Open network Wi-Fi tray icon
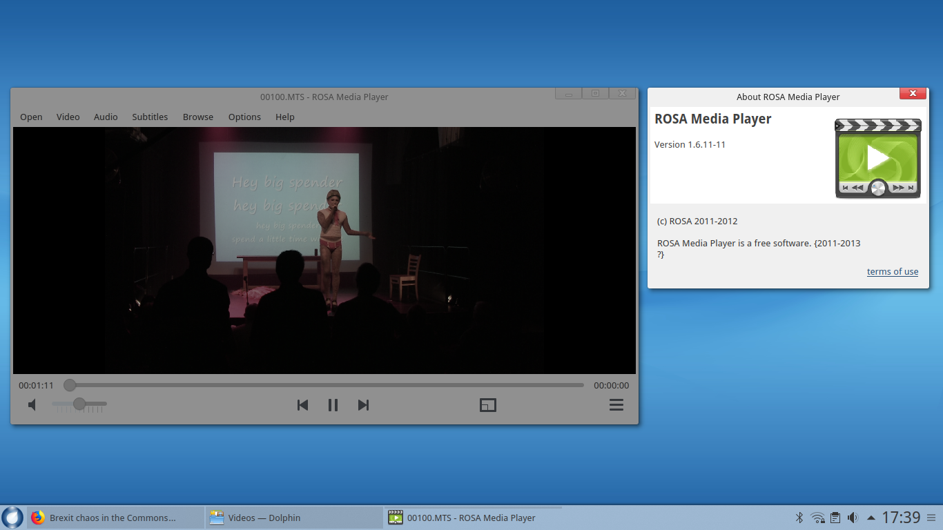943x530 pixels. (817, 518)
